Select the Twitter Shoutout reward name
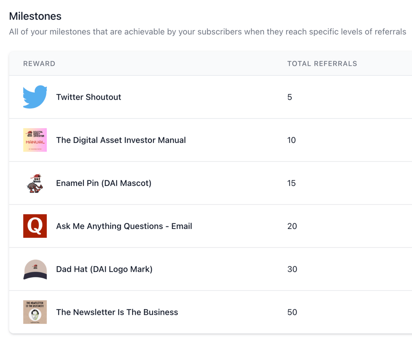 89,97
